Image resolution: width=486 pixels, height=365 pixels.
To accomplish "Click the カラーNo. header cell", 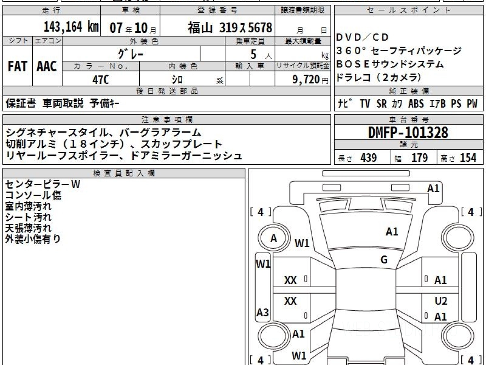I will tap(101, 66).
